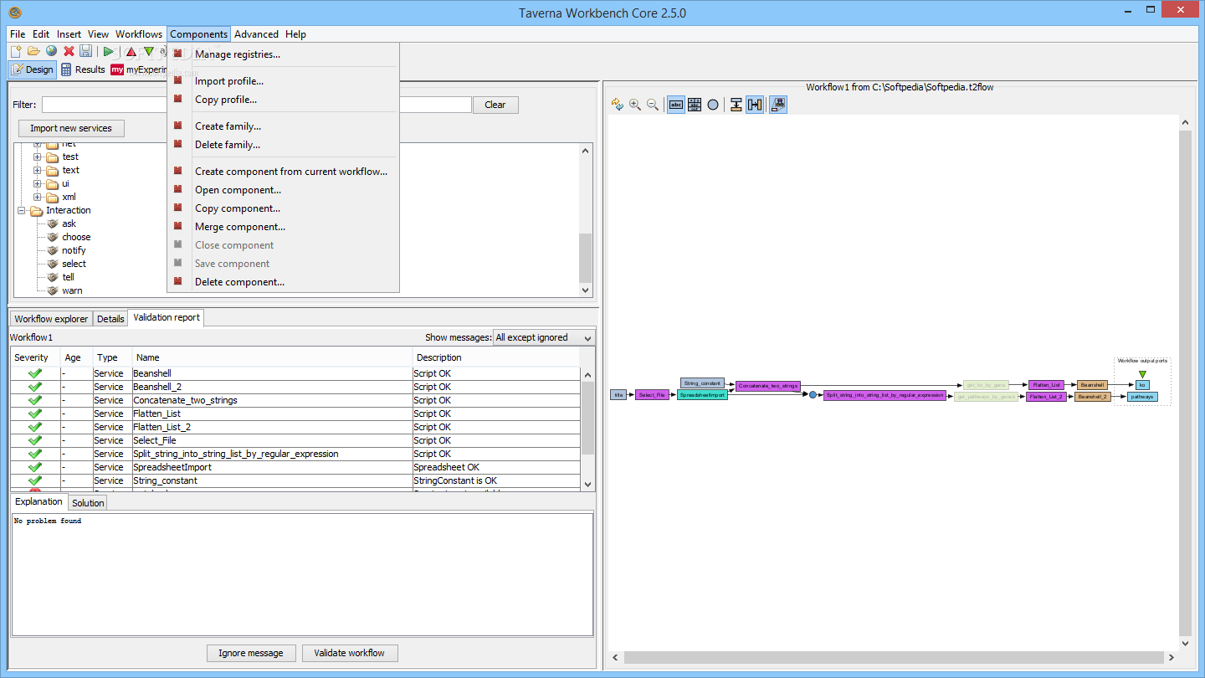
Task: Switch to the Results perspective
Action: click(83, 69)
